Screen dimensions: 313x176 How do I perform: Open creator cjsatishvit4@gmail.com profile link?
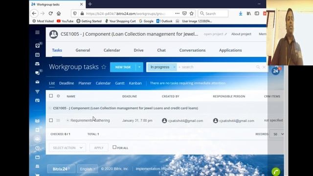[x=185, y=121]
